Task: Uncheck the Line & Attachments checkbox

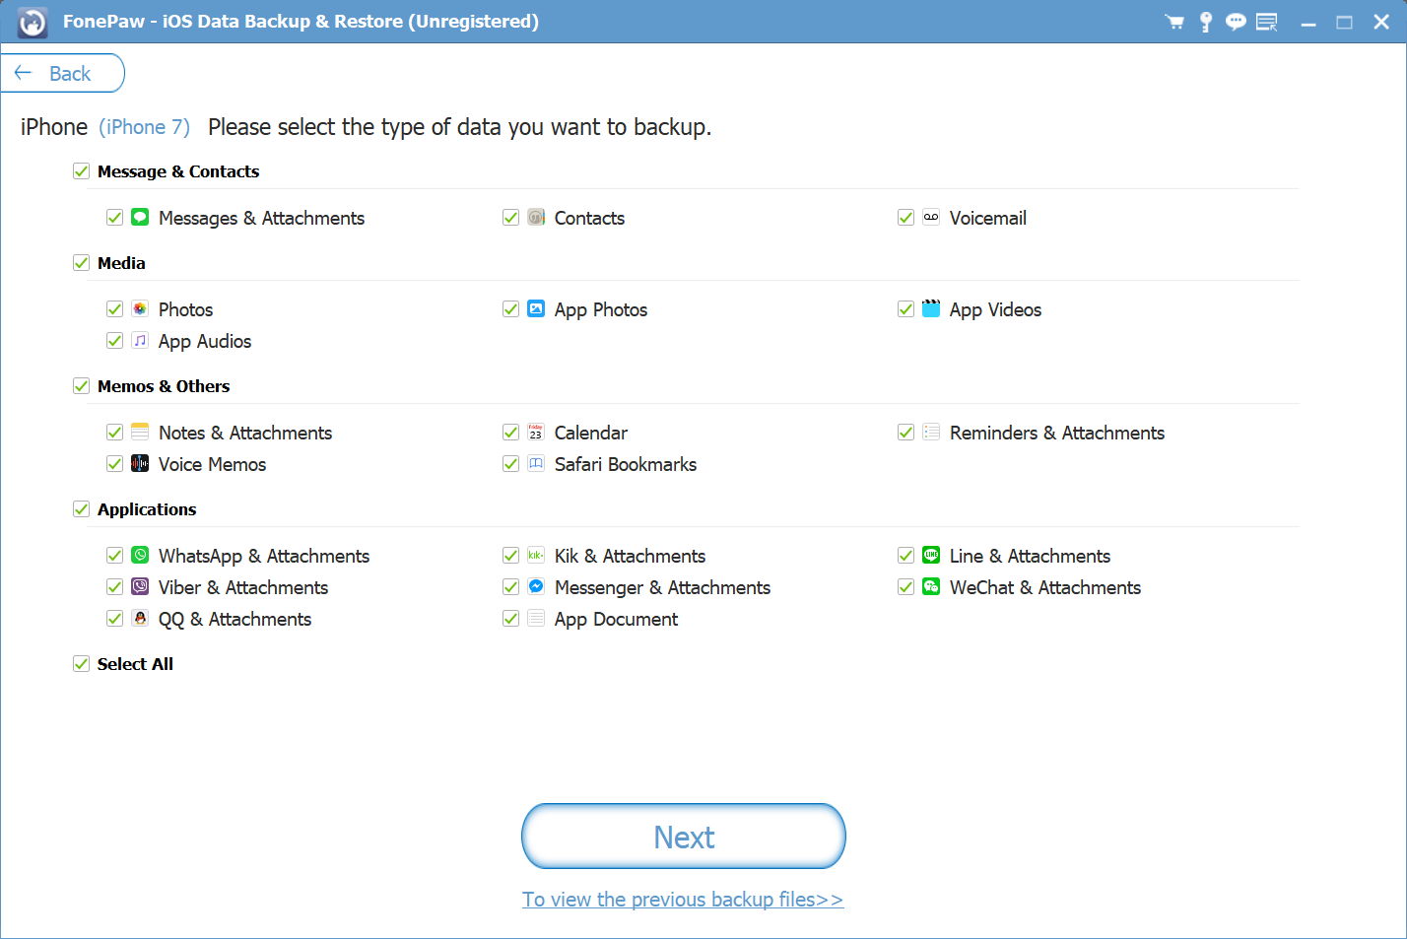Action: 905,555
